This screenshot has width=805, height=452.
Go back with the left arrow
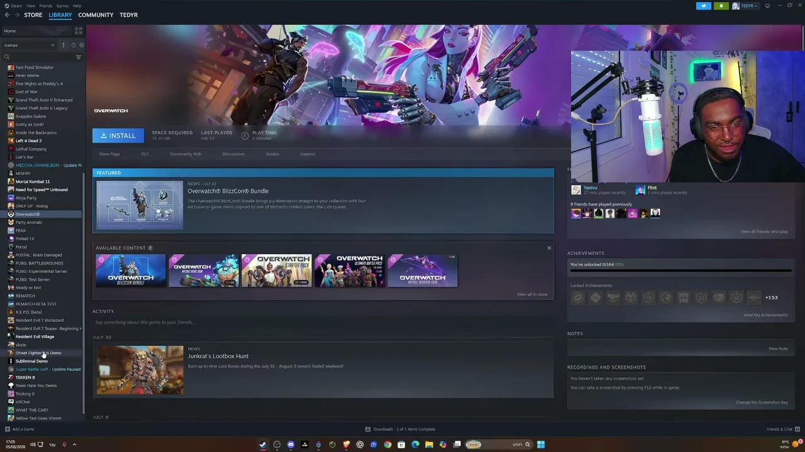[x=7, y=15]
